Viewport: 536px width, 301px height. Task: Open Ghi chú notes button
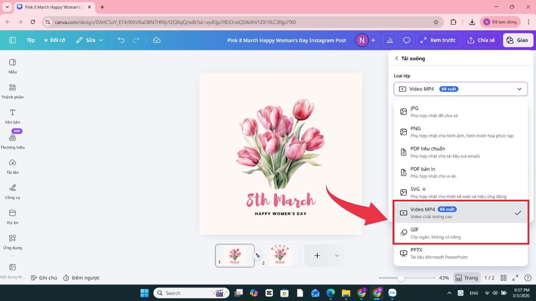point(44,278)
